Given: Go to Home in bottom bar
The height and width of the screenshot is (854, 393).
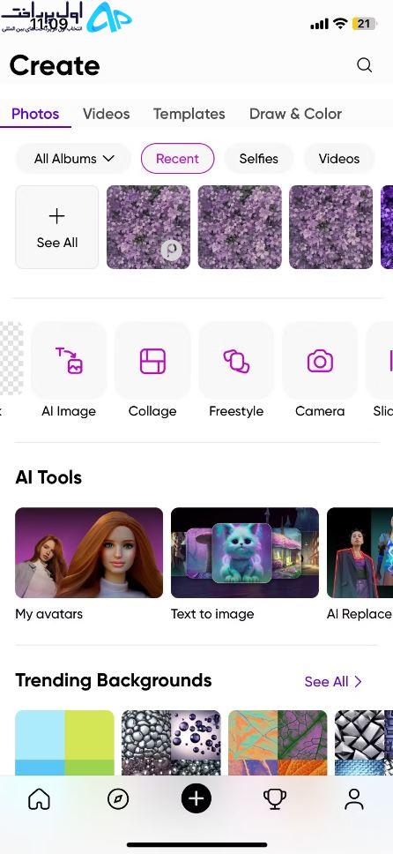Looking at the screenshot, I should (x=39, y=799).
